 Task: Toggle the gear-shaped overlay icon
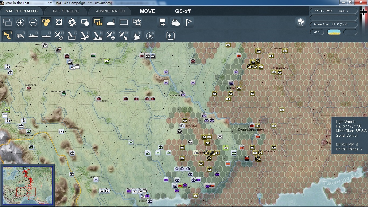[x=72, y=22]
